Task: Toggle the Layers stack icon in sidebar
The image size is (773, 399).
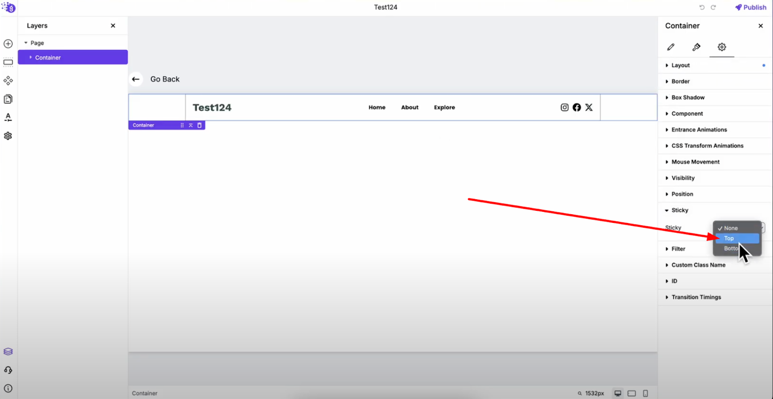Action: (8, 352)
